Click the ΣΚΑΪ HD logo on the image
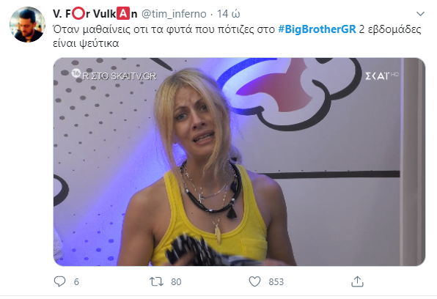The height and width of the screenshot is (299, 437). [x=382, y=75]
